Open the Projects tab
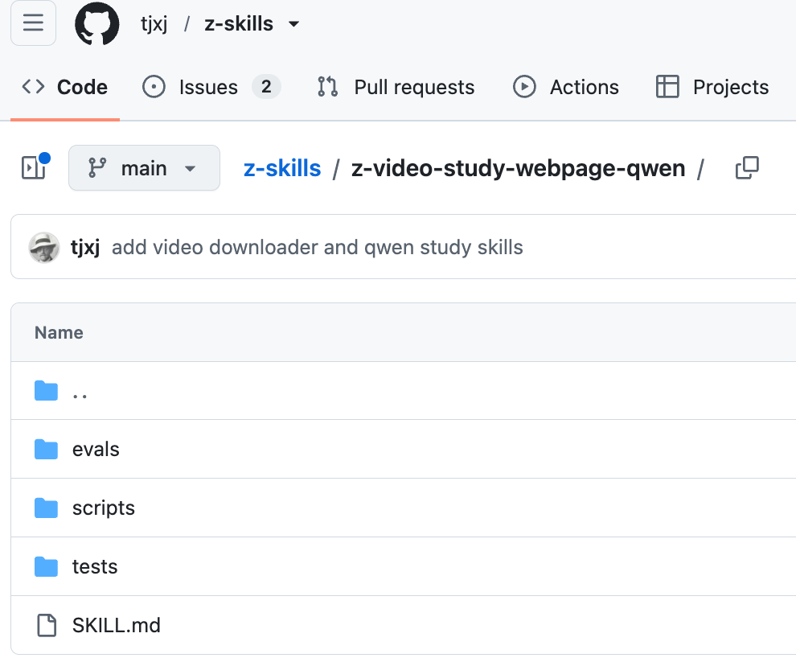796x658 pixels. 712,87
